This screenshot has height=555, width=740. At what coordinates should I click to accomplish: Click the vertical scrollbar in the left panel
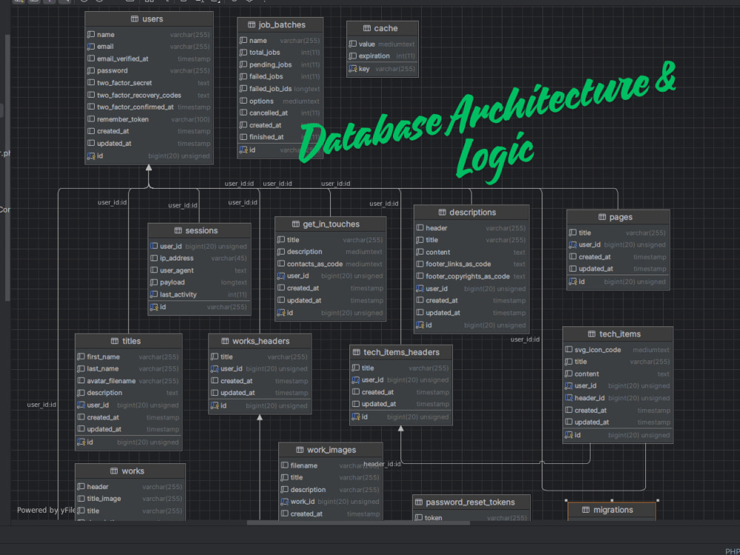tap(7, 167)
